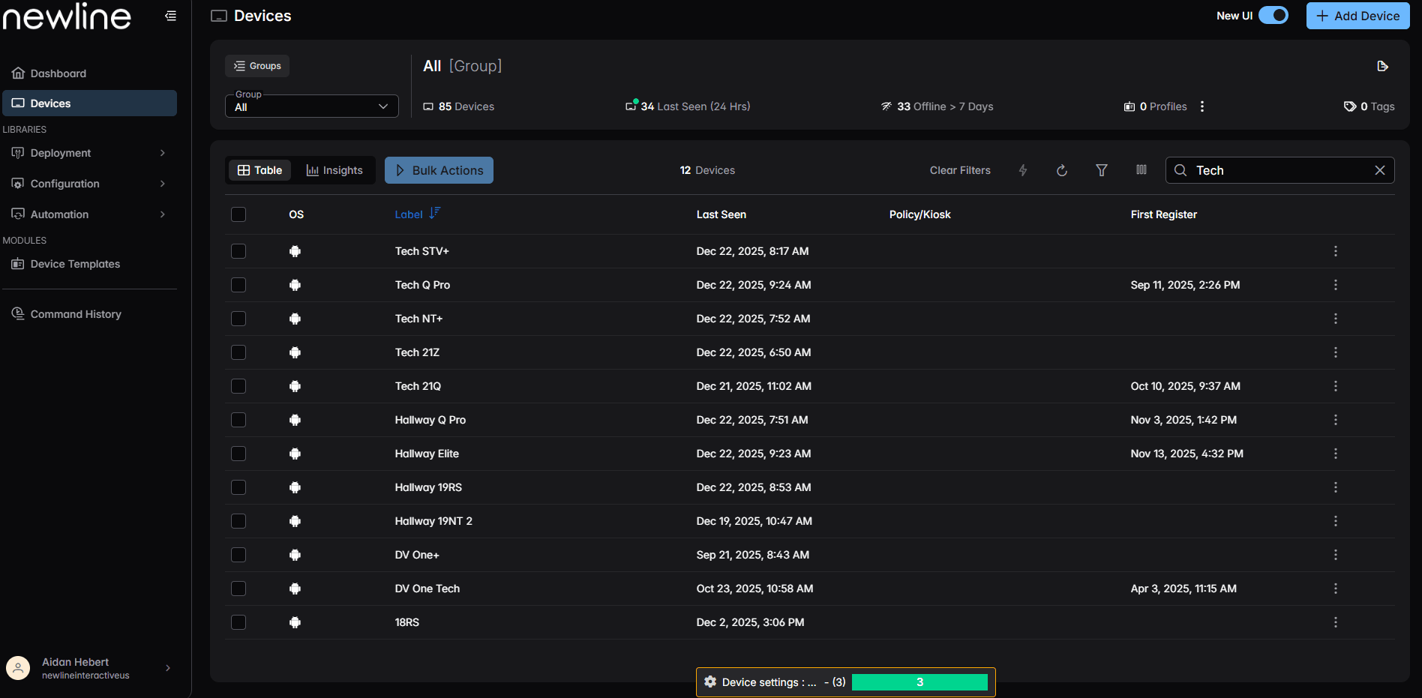Click the lightning quick actions icon
The image size is (1422, 698).
(x=1023, y=170)
